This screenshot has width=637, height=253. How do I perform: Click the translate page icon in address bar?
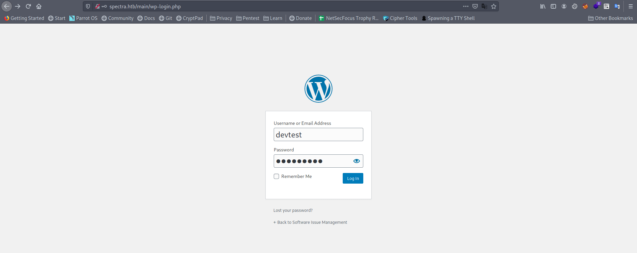[484, 6]
